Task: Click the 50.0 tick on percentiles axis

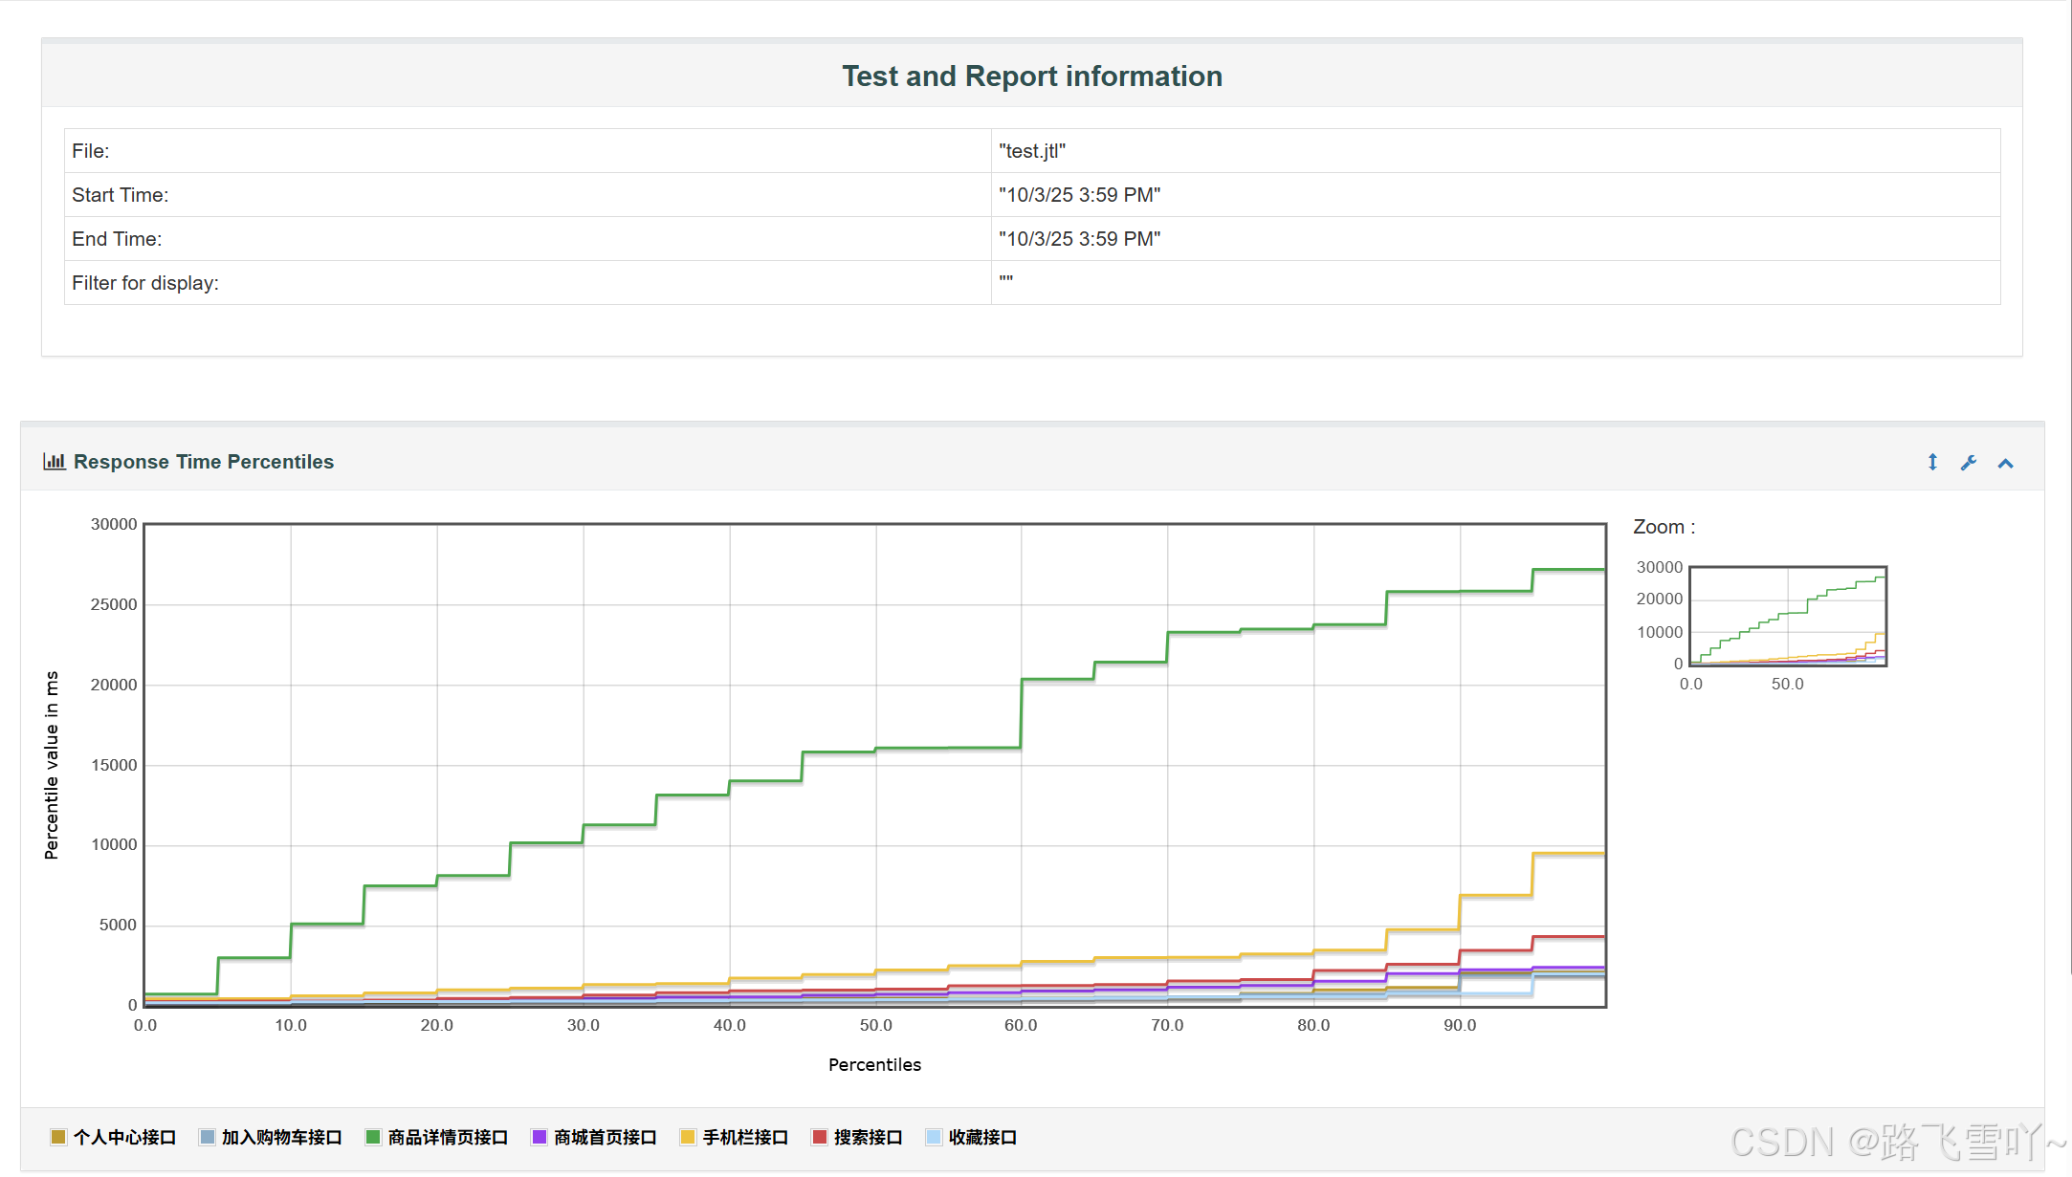Action: pyautogui.click(x=875, y=1025)
